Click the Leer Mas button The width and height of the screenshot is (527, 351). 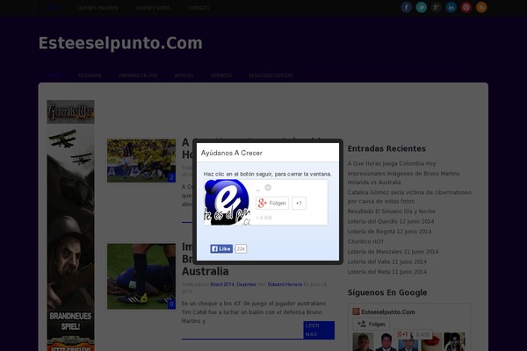click(x=319, y=330)
